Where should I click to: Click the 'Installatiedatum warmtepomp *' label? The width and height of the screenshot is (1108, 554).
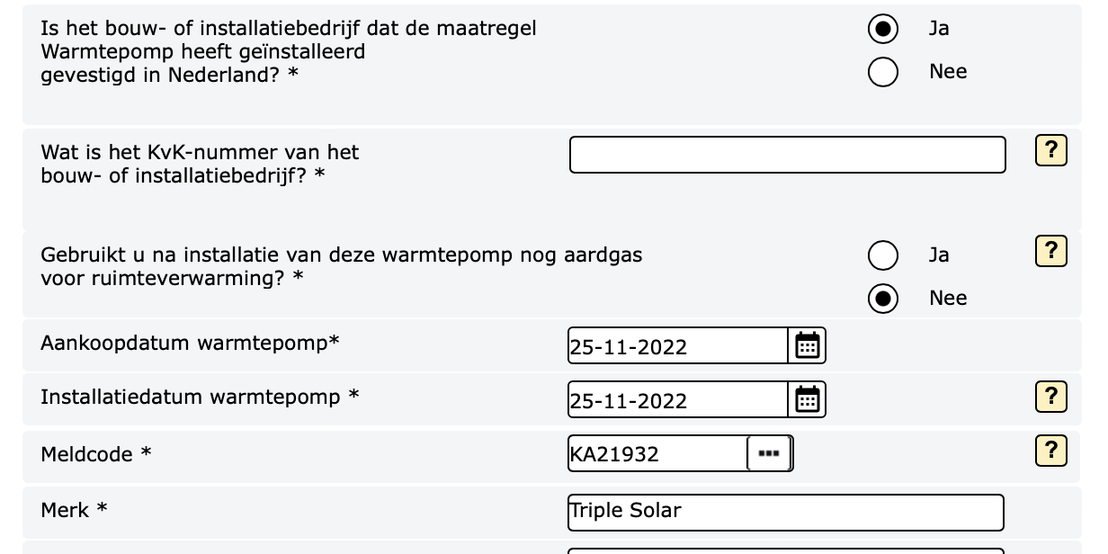click(200, 397)
